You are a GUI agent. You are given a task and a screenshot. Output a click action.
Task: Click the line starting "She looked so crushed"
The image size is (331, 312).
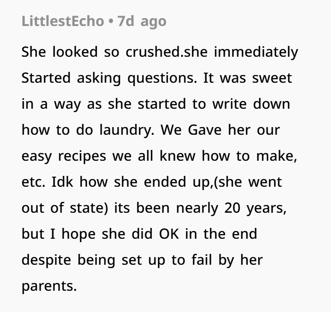tap(160, 52)
